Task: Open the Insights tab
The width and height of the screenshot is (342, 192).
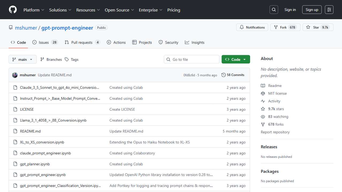Action: [195, 42]
